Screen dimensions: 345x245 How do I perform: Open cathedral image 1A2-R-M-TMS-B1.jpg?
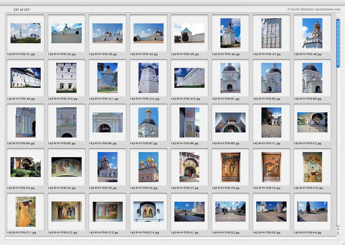230,78
